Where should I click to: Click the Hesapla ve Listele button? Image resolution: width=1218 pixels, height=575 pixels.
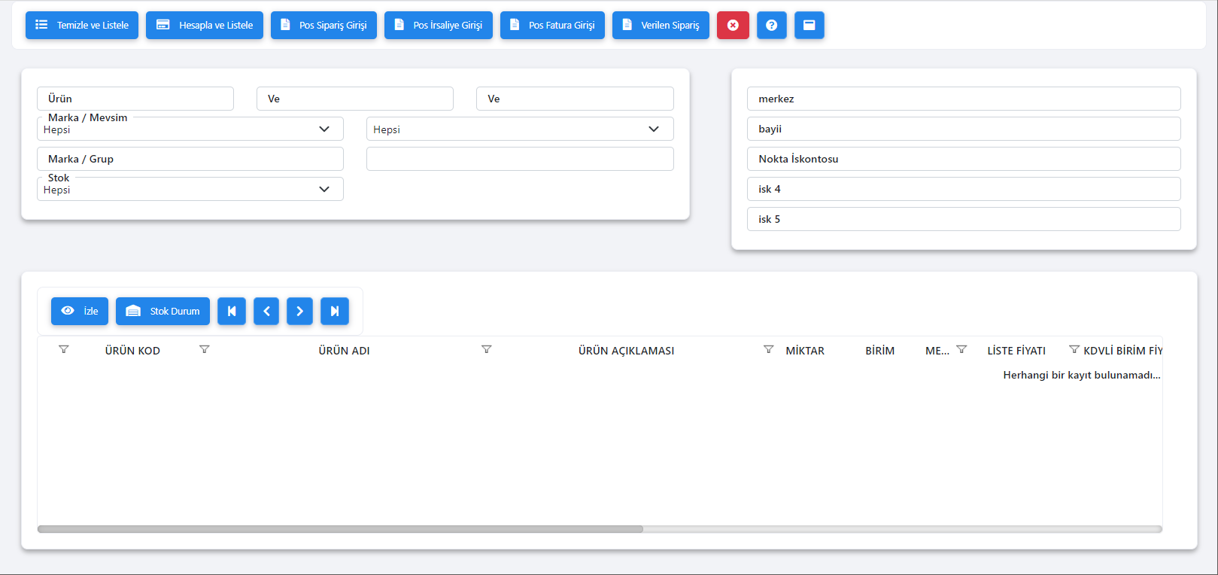(205, 25)
